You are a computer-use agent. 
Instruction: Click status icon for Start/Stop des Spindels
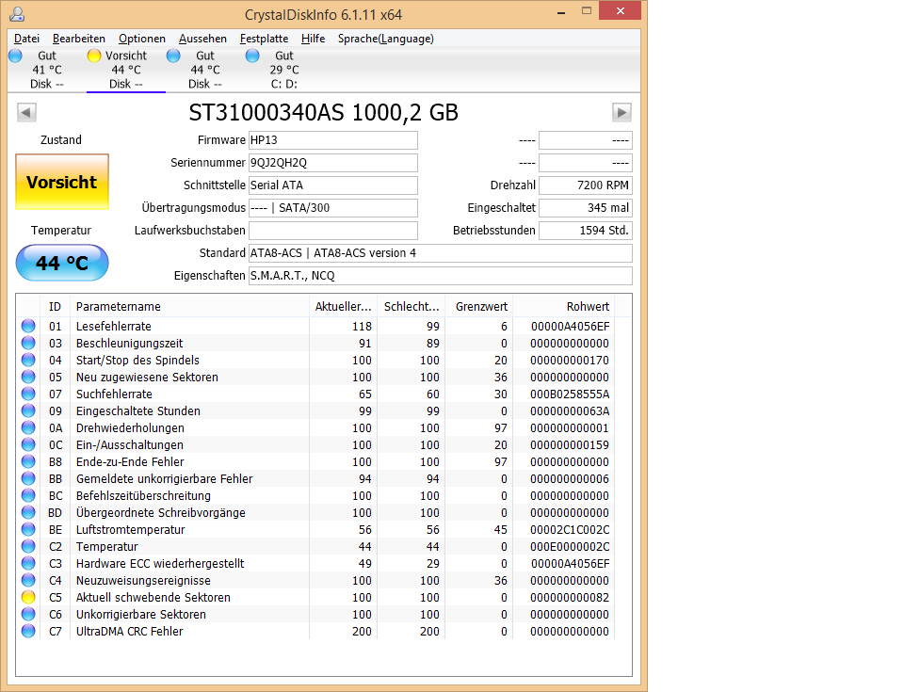(28, 360)
